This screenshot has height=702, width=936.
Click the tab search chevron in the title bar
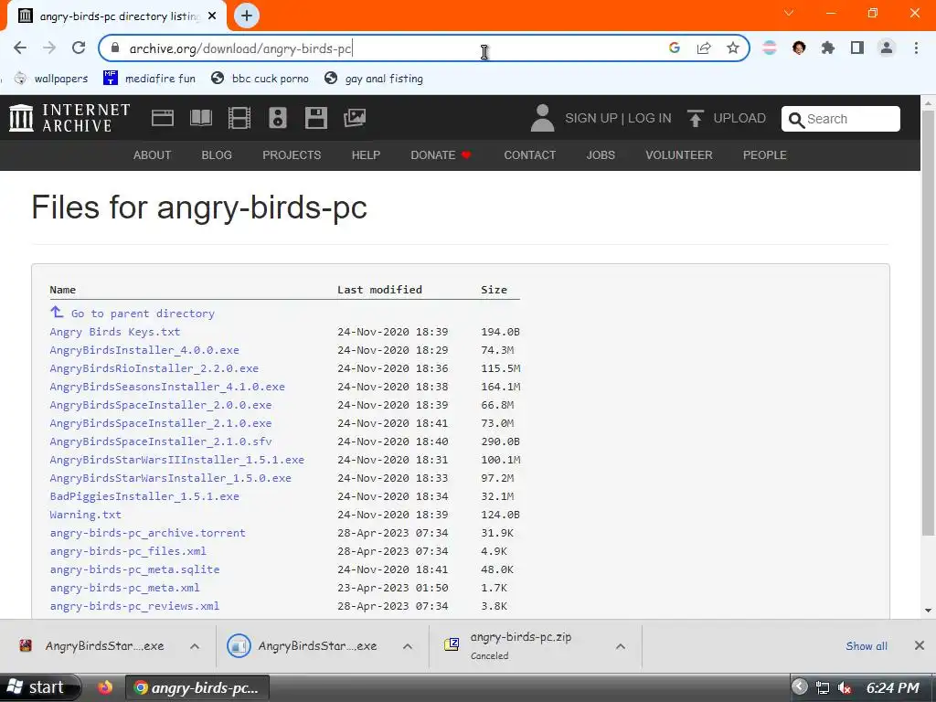click(x=789, y=13)
